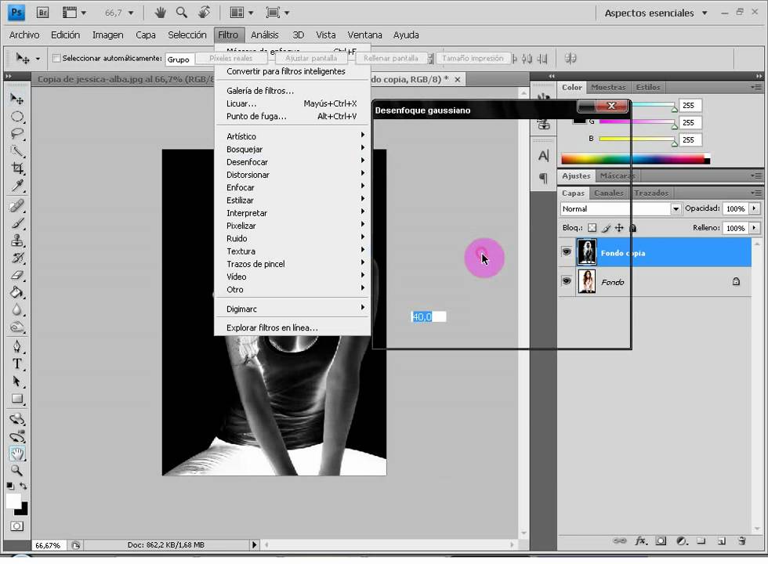Viewport: 768px width, 564px height.
Task: Select the Elliptical Marquee tool
Action: click(x=17, y=117)
